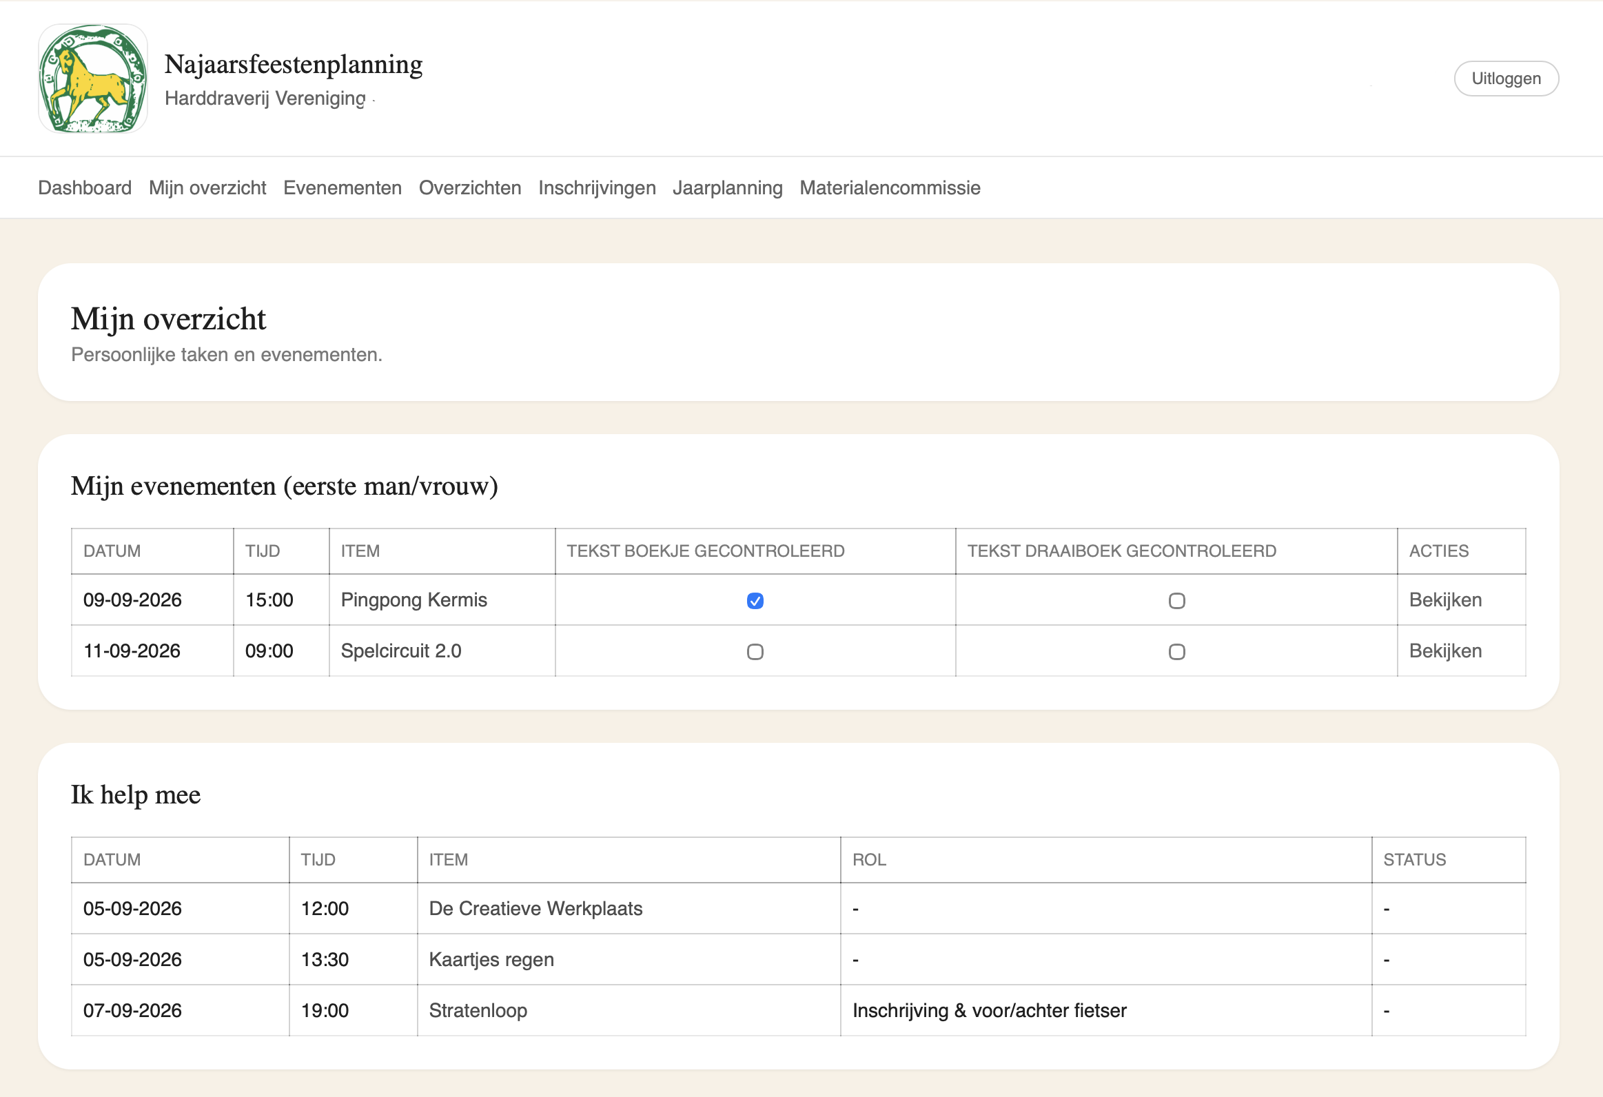Enable Tekst draaiboek gecontroleerd for Pingpong Kermis
This screenshot has width=1603, height=1097.
(x=1176, y=601)
